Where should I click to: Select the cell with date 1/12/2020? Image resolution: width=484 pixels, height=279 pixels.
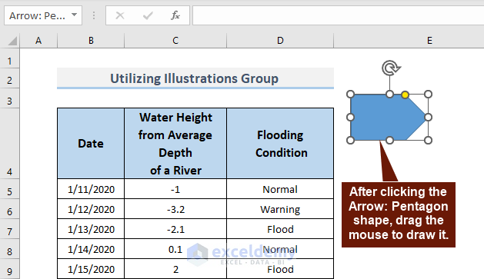91,209
